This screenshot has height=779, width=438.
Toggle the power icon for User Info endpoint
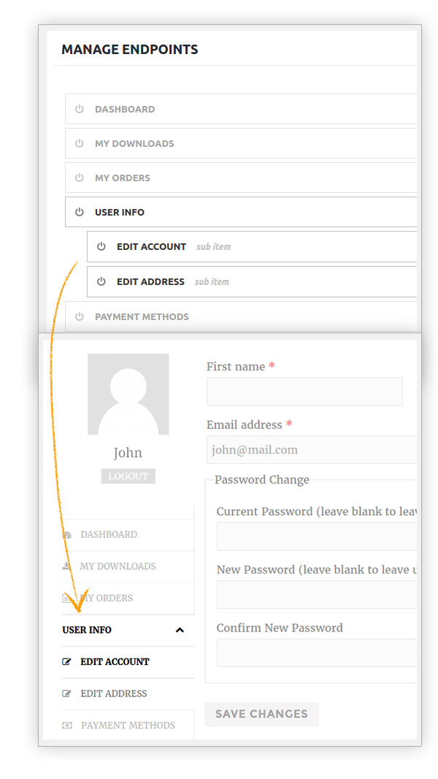(80, 212)
